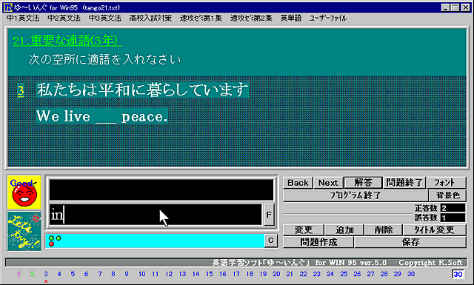This screenshot has width=474, height=285.
Task: Select question number 30 in bottom row
Action: [411, 274]
